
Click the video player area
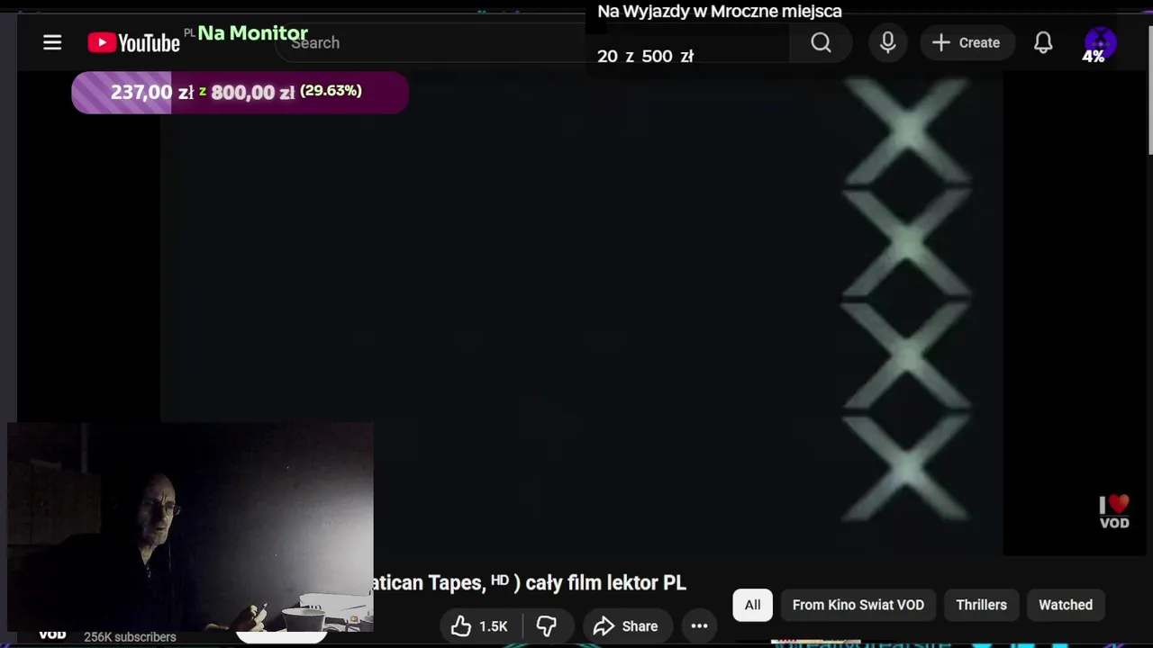click(x=582, y=315)
